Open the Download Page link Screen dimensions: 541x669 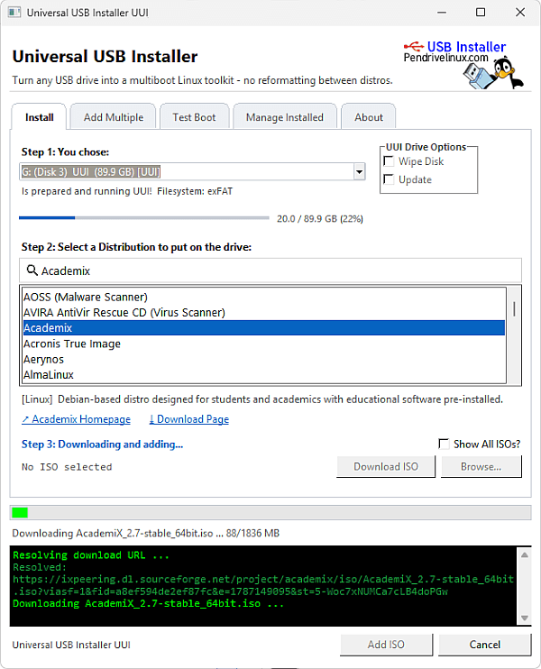(x=189, y=419)
